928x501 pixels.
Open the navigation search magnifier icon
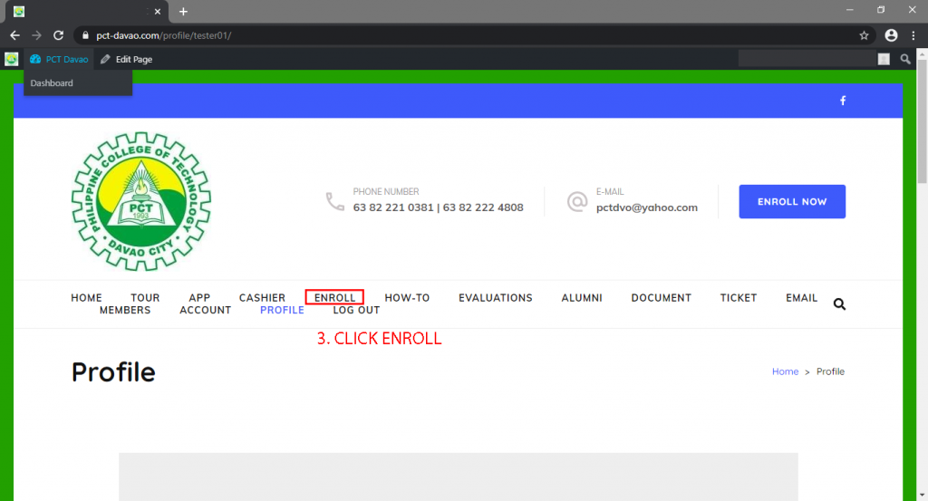click(x=839, y=304)
